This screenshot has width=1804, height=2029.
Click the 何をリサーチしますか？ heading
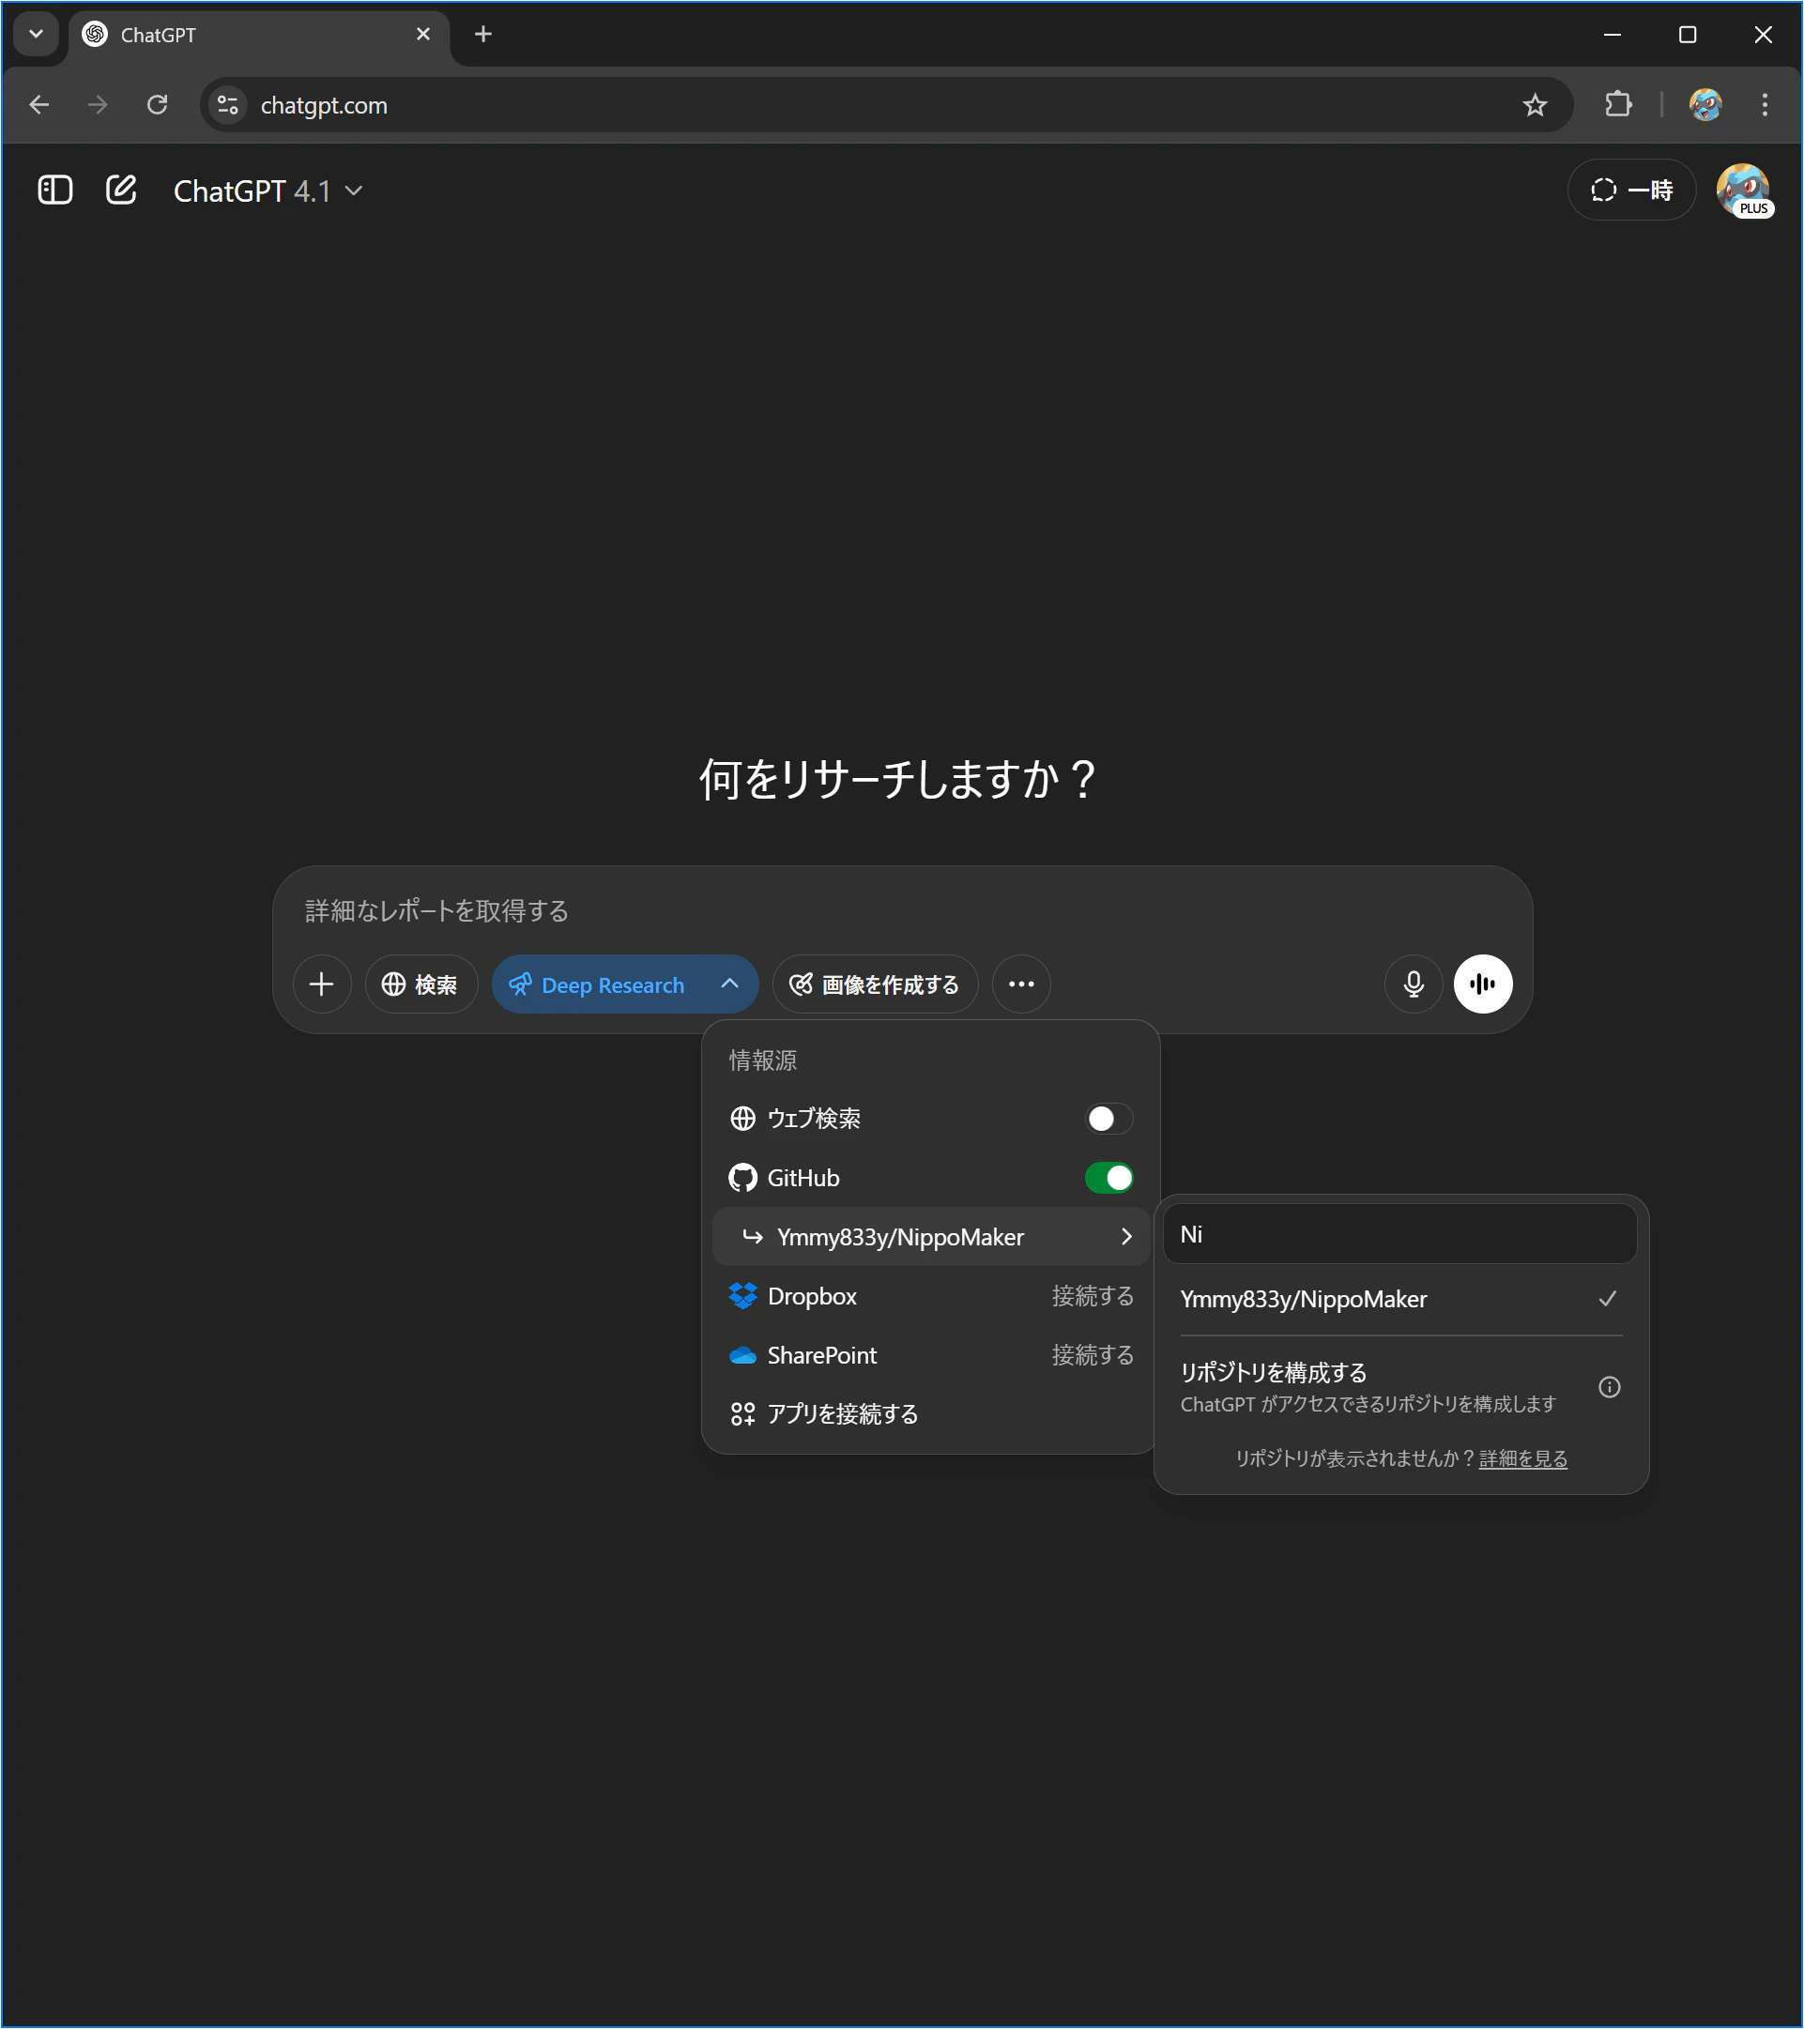pyautogui.click(x=897, y=779)
